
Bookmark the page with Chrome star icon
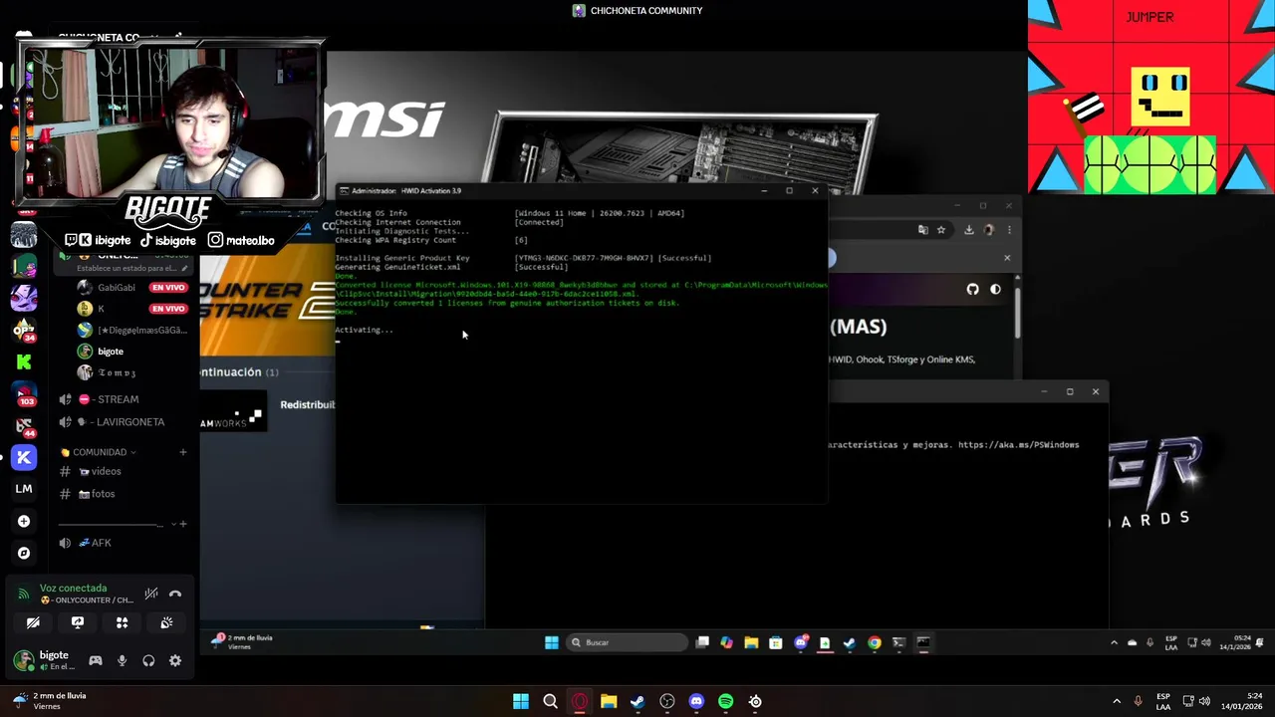pos(940,230)
